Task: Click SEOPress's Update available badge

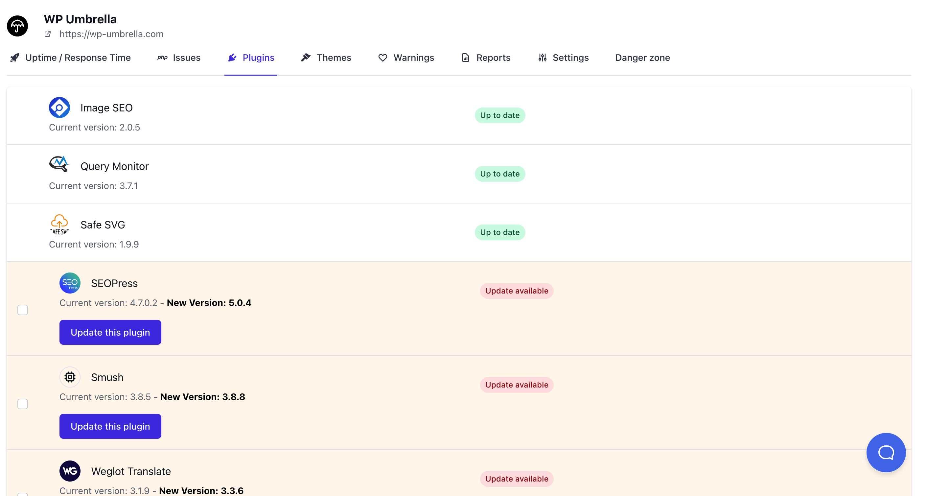Action: [517, 291]
